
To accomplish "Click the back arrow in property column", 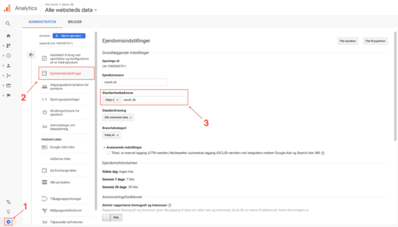I will tap(31, 55).
